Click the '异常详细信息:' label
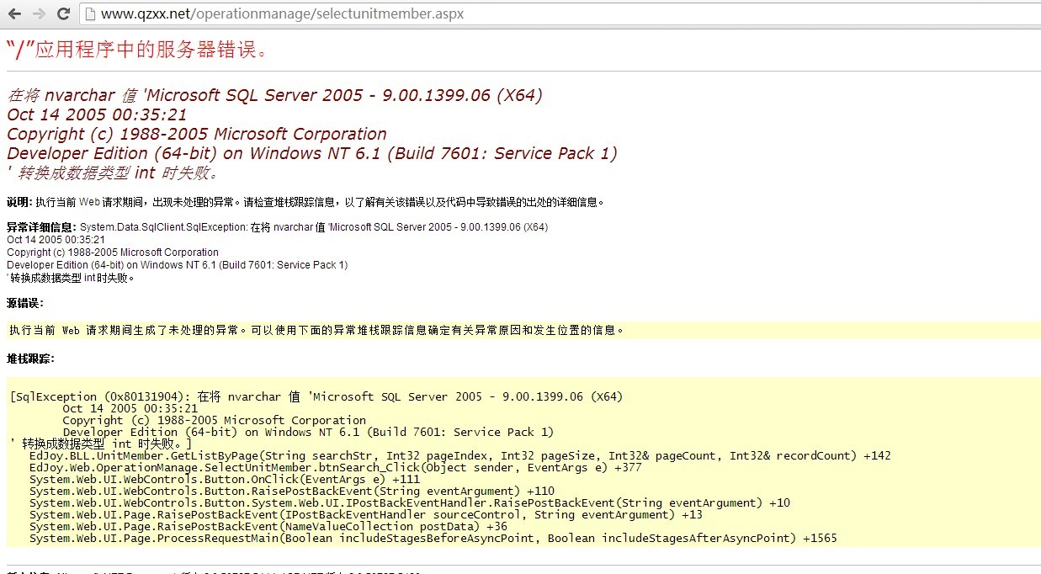 [x=41, y=227]
